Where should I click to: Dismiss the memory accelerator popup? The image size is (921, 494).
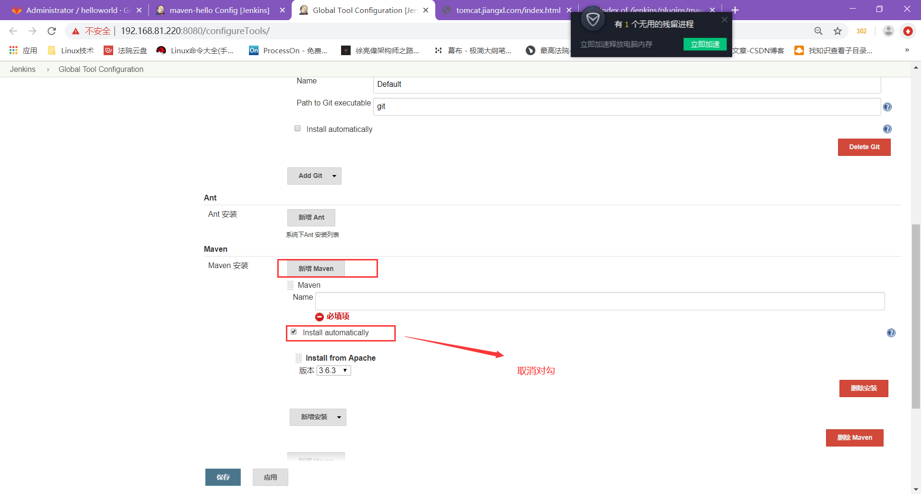pos(724,20)
